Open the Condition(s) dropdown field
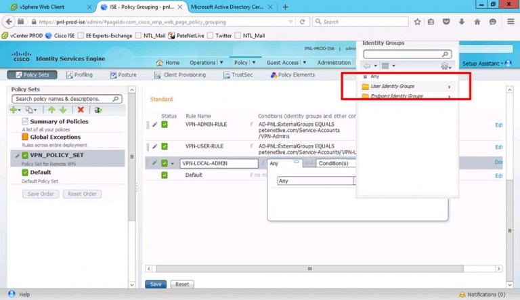 pos(336,163)
